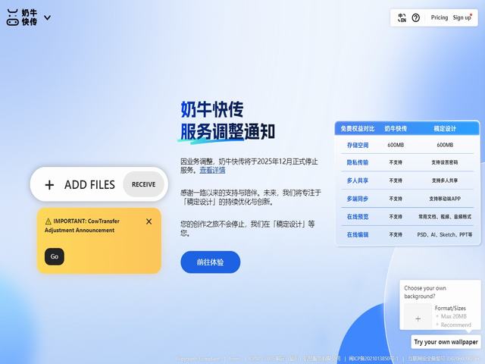Select the 存储空间 row label
The image size is (485, 364).
click(358, 145)
